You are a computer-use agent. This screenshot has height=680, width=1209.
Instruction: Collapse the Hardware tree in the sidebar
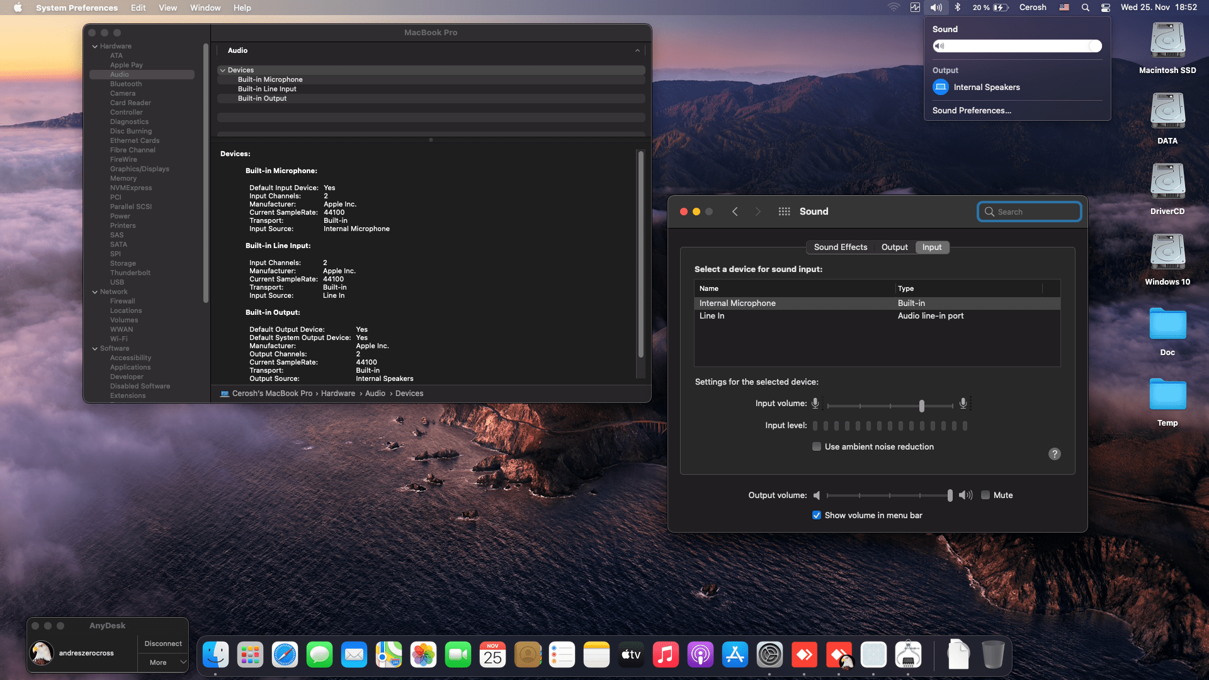tap(95, 45)
